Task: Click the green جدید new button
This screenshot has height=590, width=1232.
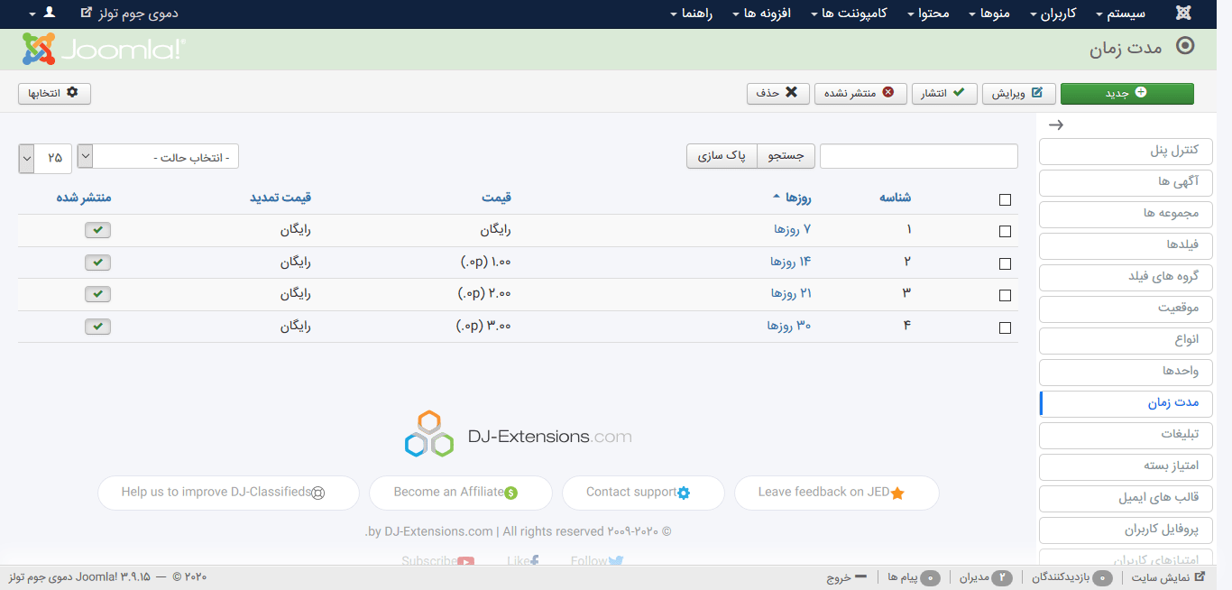Action: click(1126, 94)
